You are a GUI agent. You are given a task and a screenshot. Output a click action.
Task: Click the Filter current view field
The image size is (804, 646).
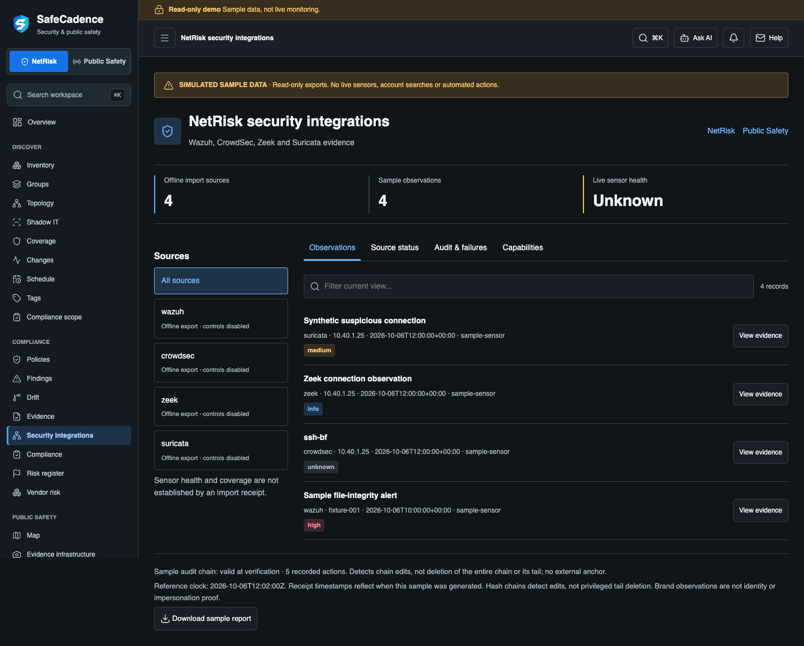point(529,286)
